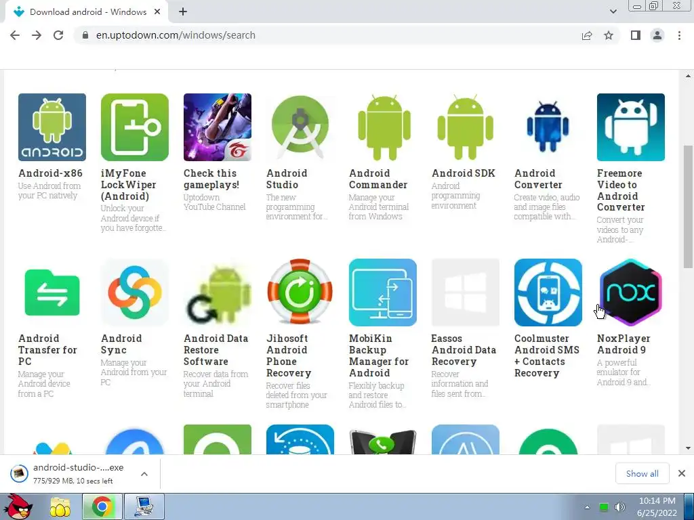The width and height of the screenshot is (694, 520).
Task: Click the scrollbar down arrow
Action: pyautogui.click(x=688, y=448)
